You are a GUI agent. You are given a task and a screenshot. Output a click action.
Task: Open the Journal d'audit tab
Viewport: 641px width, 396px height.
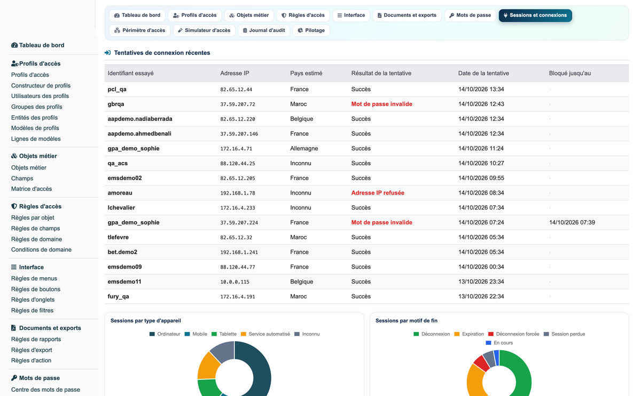pyautogui.click(x=264, y=30)
